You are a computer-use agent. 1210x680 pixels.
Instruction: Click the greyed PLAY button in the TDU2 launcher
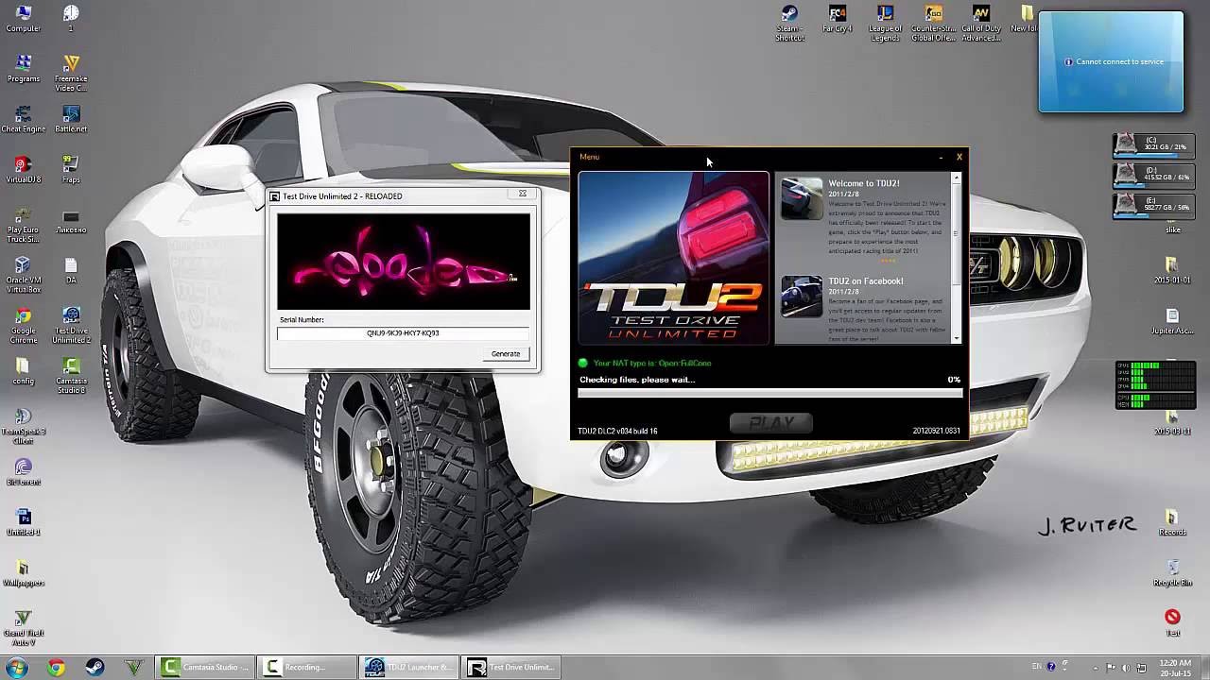(771, 423)
